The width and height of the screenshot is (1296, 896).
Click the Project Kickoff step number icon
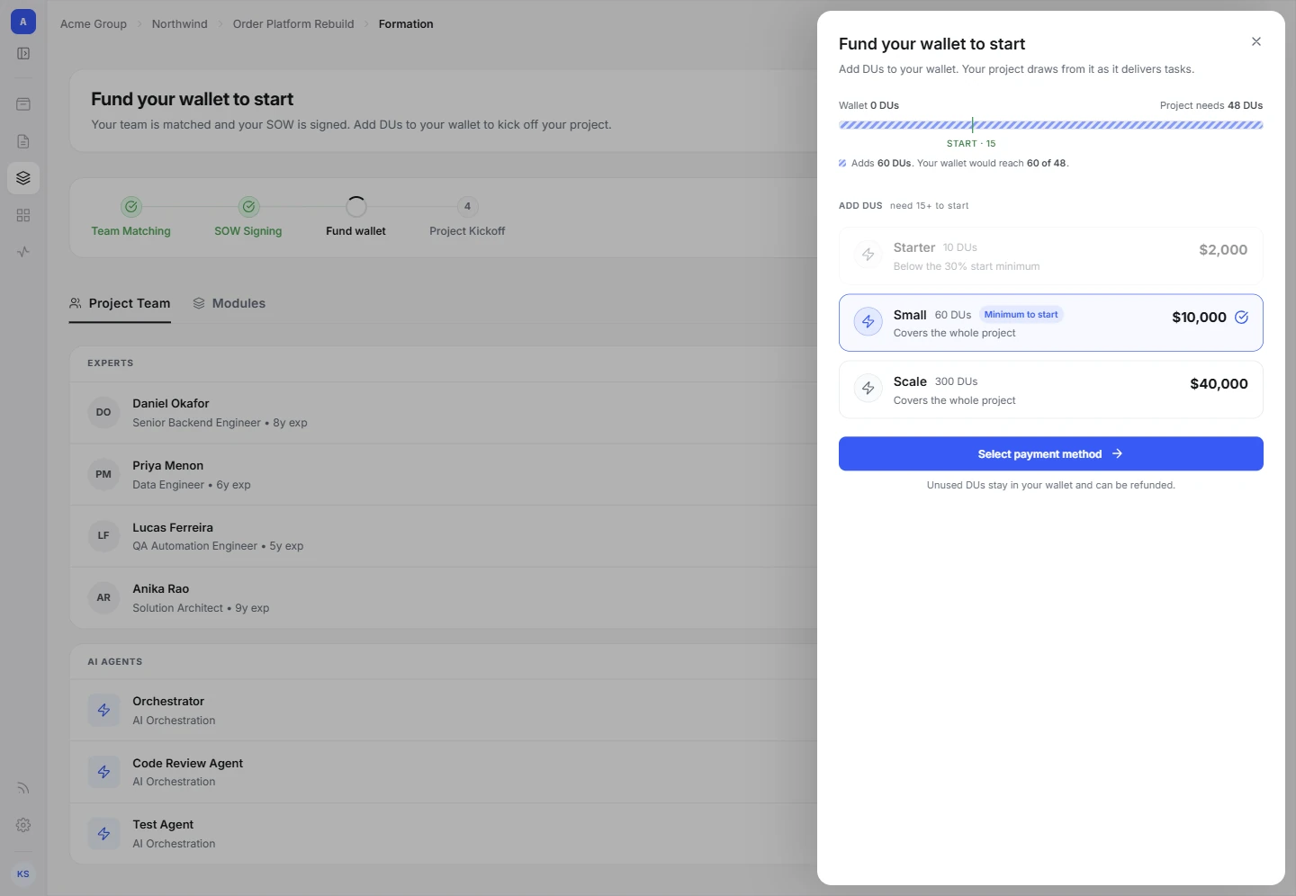click(x=467, y=207)
